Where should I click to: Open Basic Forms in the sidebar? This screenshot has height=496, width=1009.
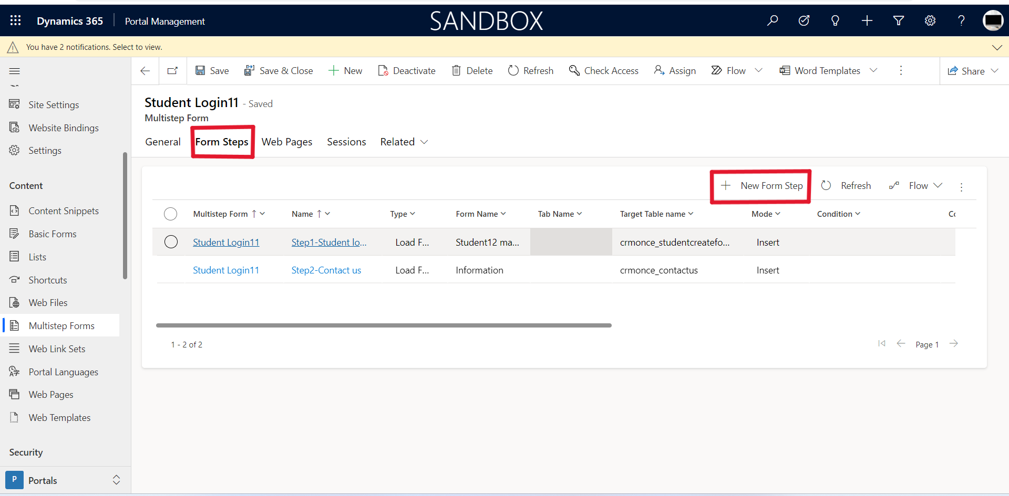[x=53, y=234]
